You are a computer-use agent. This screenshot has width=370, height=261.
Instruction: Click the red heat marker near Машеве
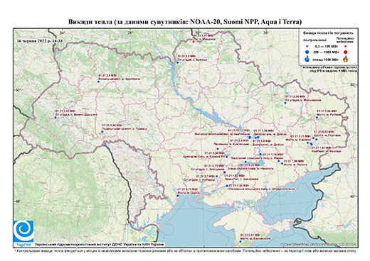[x=194, y=42]
